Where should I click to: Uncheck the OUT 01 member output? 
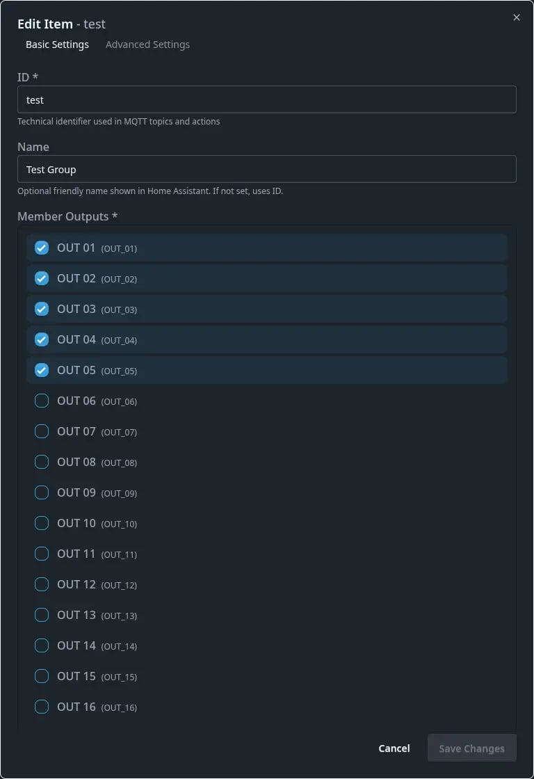[42, 247]
